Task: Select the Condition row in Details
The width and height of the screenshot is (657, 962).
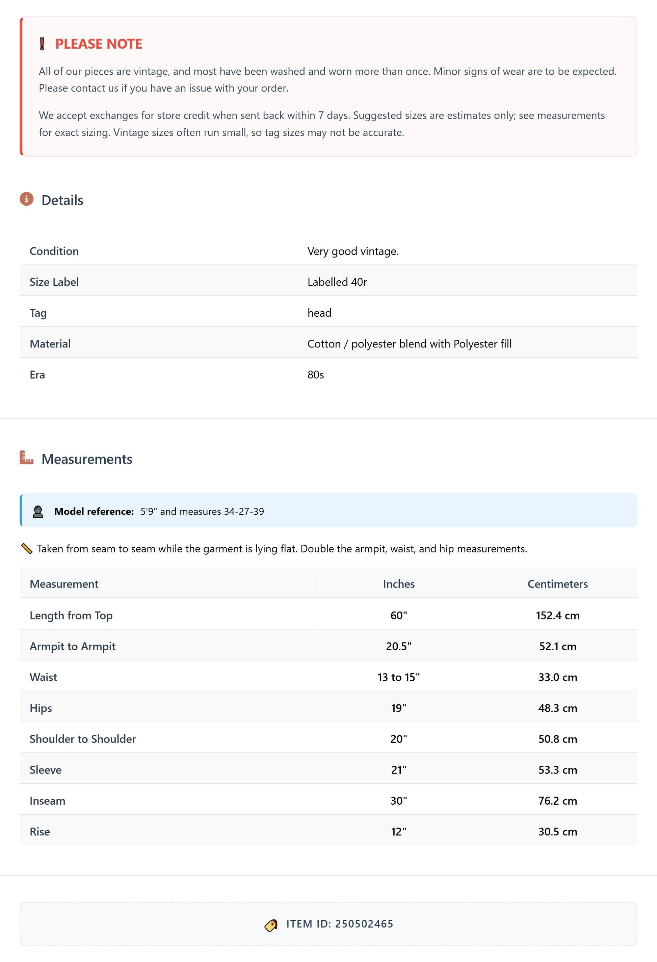Action: 328,251
